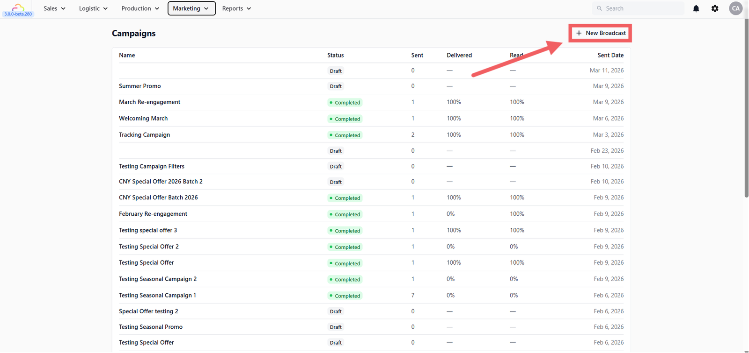The height and width of the screenshot is (353, 749).
Task: Click the page vertical scrollbar
Action: coord(746,107)
